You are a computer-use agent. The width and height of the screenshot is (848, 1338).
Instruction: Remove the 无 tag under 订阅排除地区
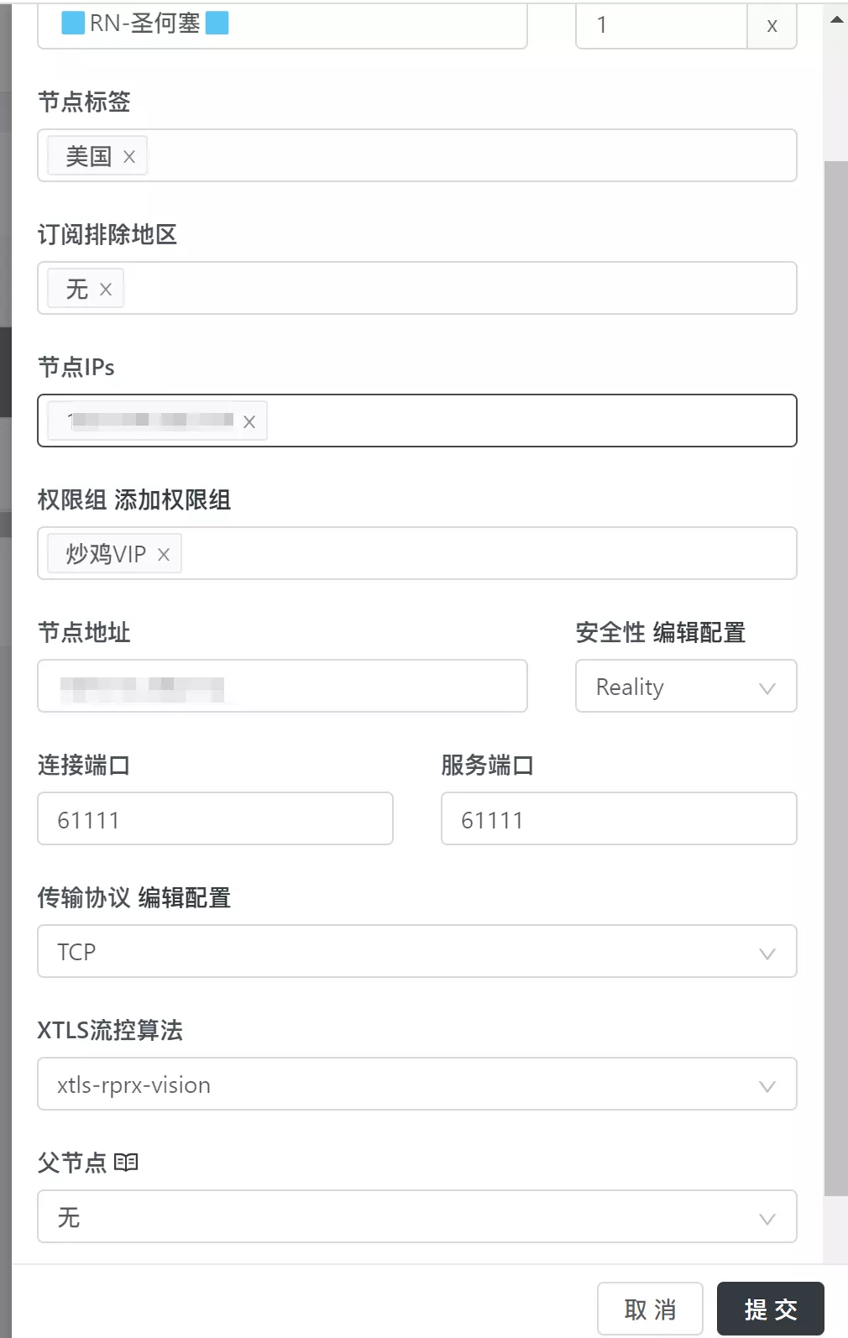106,288
